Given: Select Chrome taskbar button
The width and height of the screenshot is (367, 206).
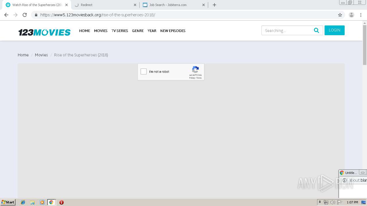Looking at the screenshot, I should point(51,202).
